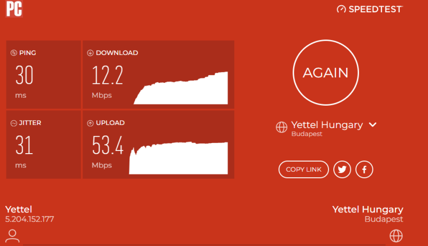Screen dimensions: 428x246
Task: Click the globe icon beside Yettel Hungary
Action: tap(281, 127)
